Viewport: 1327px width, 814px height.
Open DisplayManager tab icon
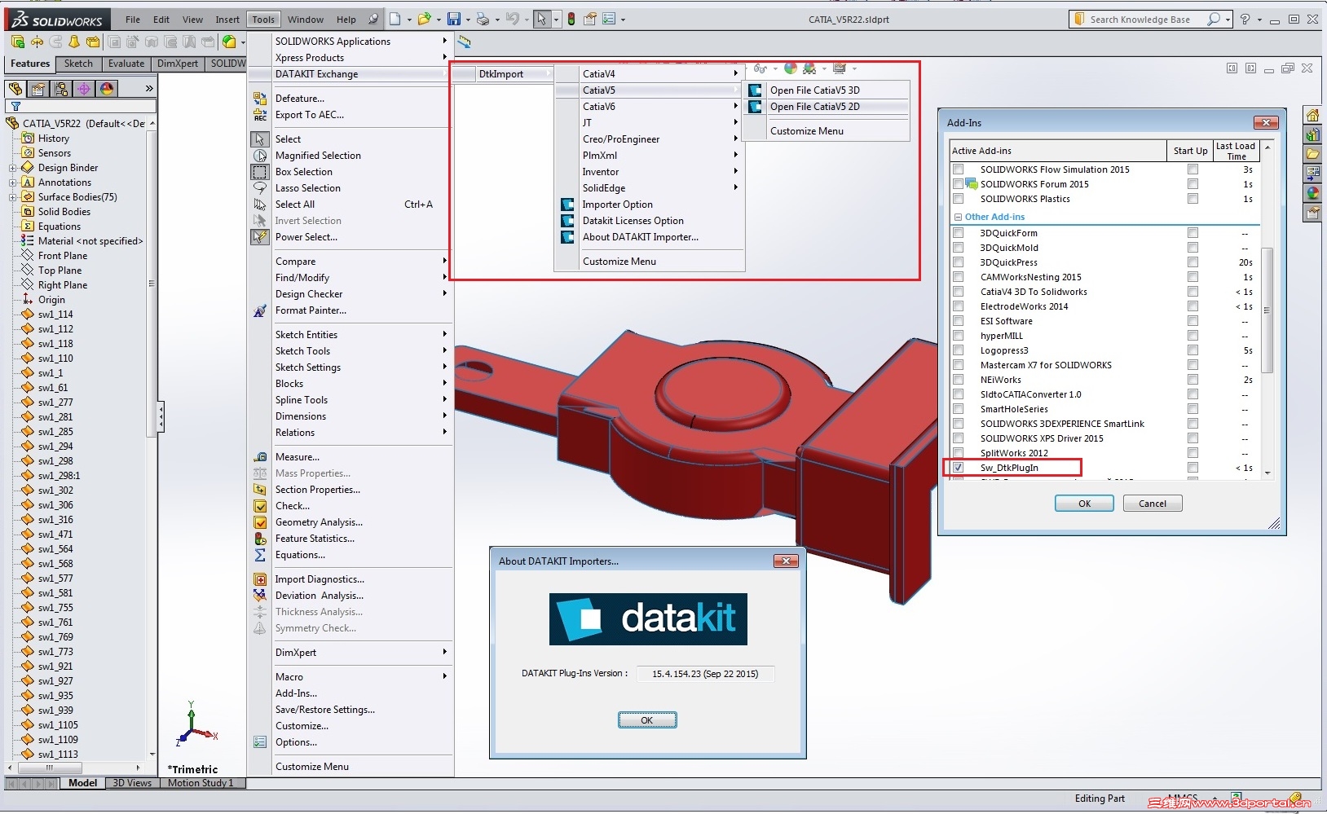point(107,88)
